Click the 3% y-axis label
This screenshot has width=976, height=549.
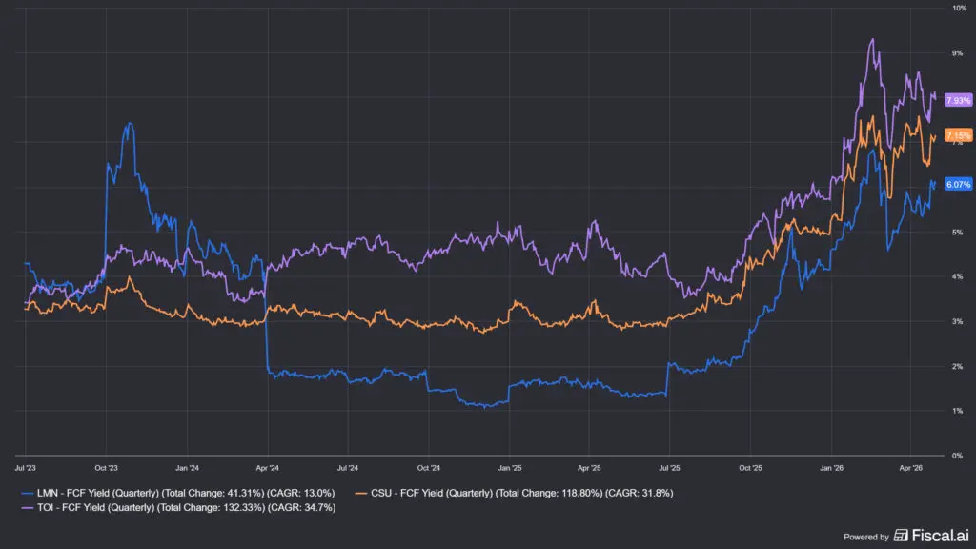tap(957, 322)
